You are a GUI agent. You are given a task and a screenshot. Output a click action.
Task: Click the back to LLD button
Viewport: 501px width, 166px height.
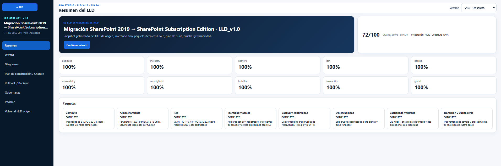click(20, 7)
